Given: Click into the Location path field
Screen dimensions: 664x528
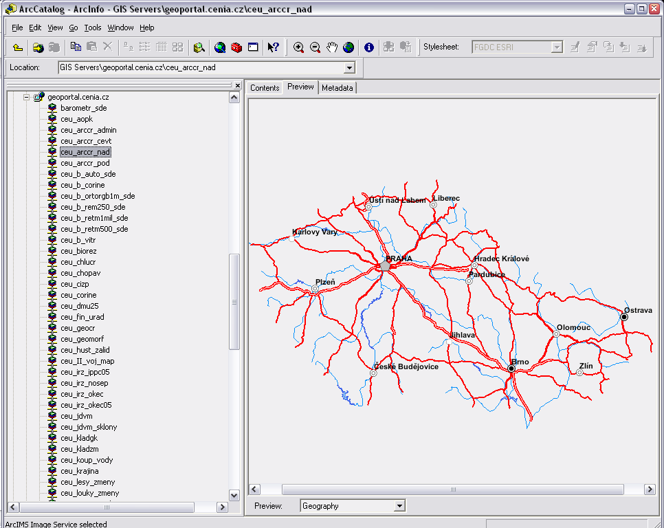Looking at the screenshot, I should tap(201, 68).
